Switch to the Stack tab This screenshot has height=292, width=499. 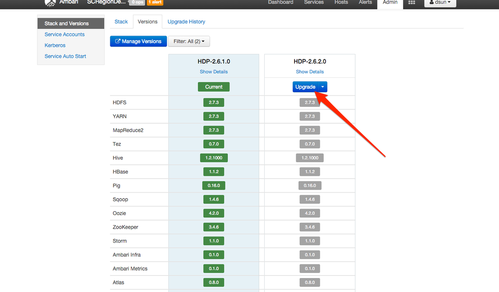coord(121,21)
